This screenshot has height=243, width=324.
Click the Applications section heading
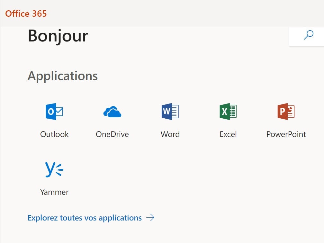pyautogui.click(x=62, y=76)
